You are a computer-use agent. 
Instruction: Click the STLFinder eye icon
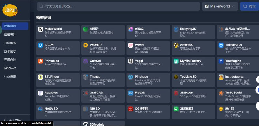pyautogui.click(x=40, y=77)
